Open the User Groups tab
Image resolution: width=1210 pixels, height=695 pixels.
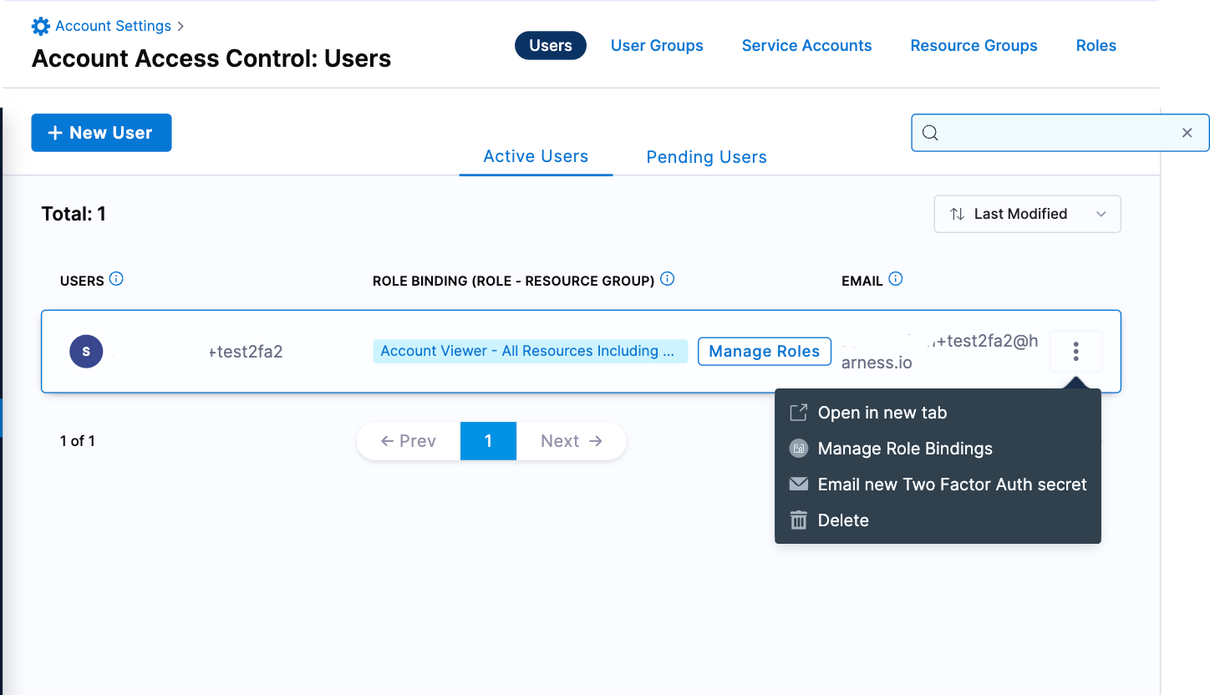coord(657,46)
